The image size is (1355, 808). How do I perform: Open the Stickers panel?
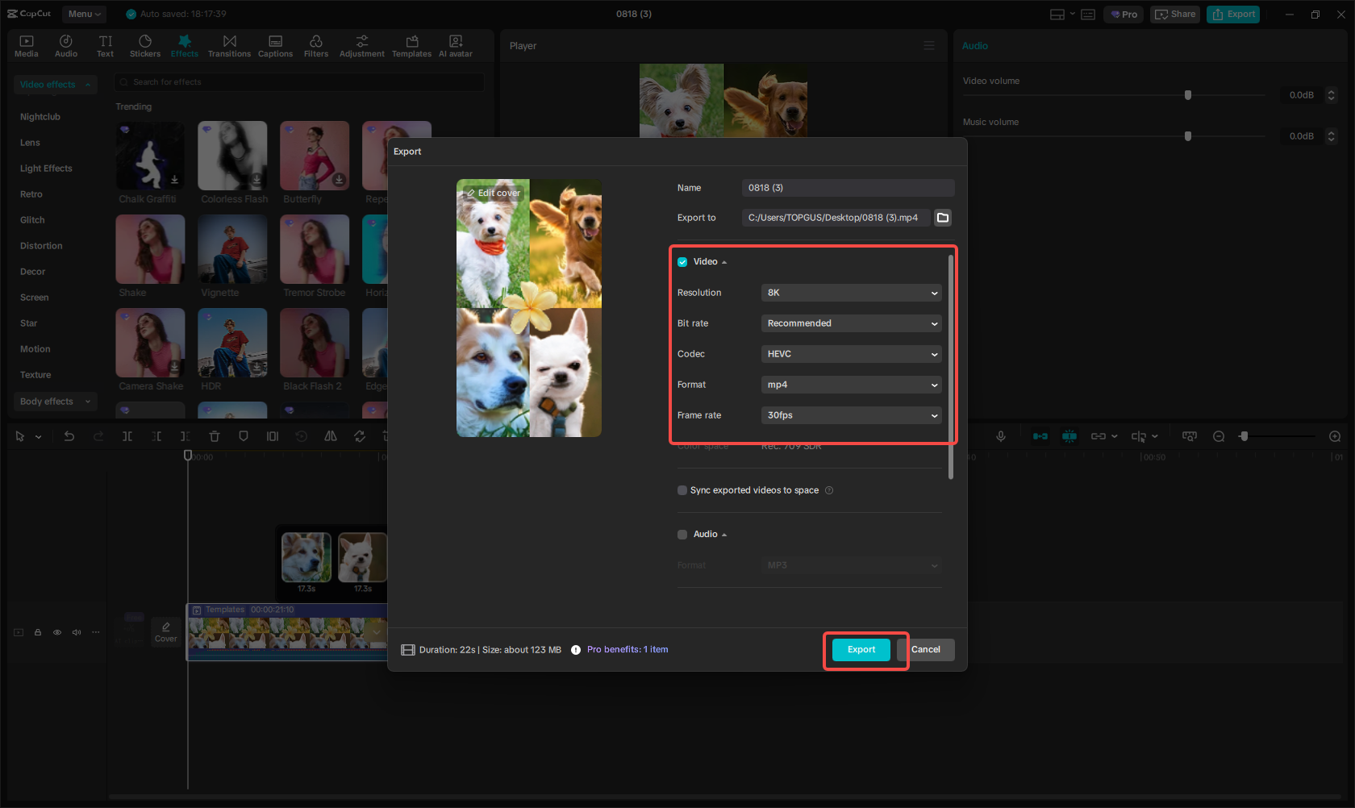point(145,44)
